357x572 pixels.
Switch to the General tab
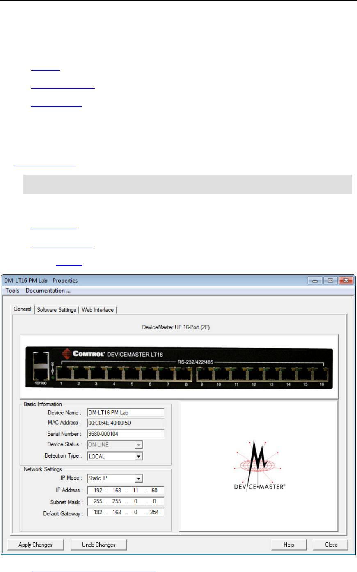(x=23, y=309)
